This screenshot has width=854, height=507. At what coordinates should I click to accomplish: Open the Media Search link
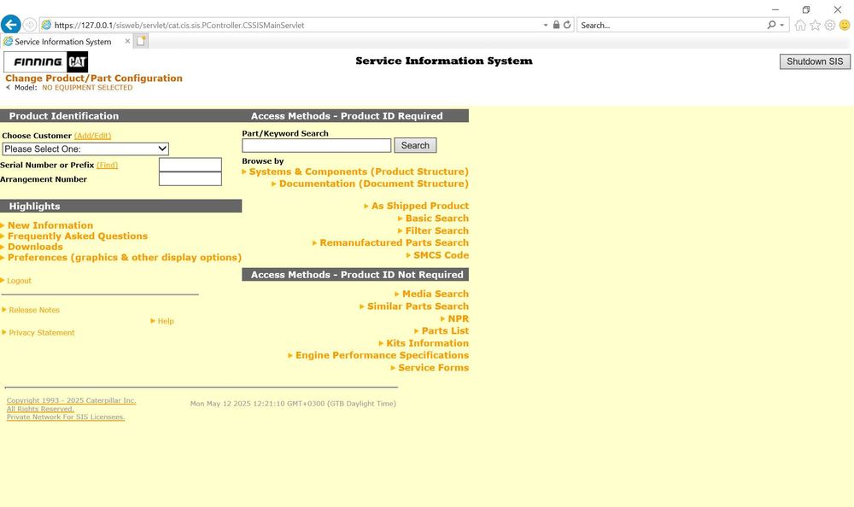click(436, 294)
